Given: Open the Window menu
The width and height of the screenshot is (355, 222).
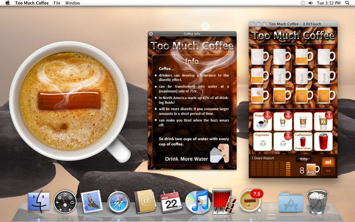Looking at the screenshot, I should click(73, 3).
